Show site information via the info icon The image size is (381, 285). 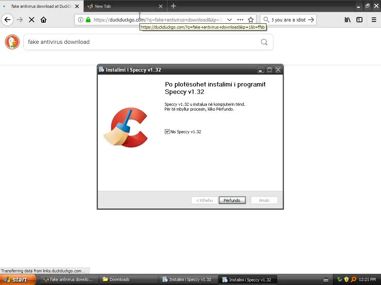coord(81,20)
